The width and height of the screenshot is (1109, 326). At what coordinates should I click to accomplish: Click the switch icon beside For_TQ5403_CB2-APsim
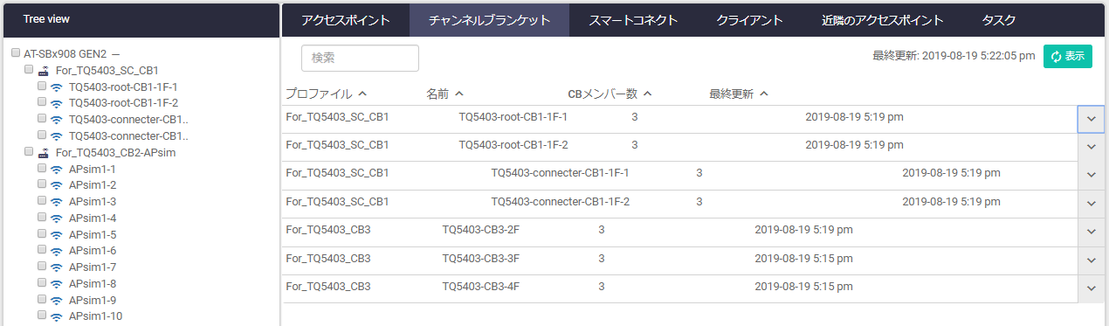point(44,152)
